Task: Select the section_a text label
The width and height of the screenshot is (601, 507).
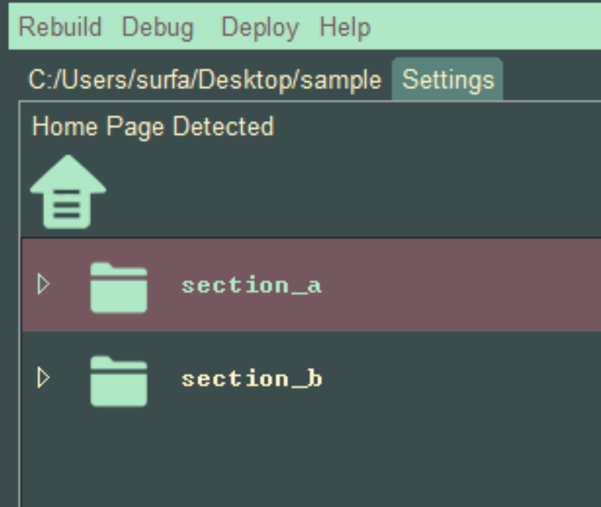Action: click(x=251, y=285)
